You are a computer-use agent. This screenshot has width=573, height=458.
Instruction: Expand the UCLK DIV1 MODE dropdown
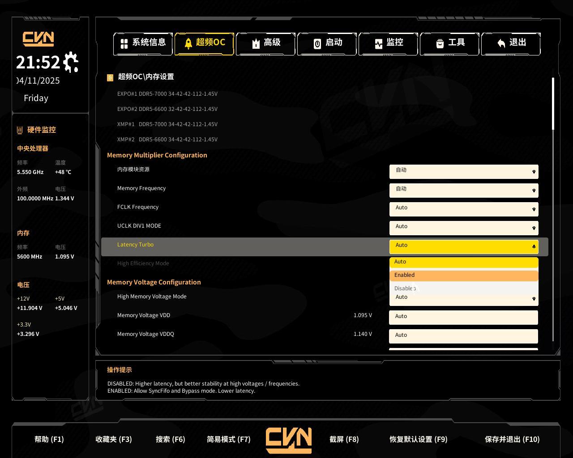point(464,228)
